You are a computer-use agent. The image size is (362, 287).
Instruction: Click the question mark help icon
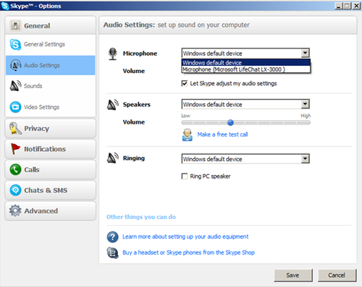click(112, 237)
